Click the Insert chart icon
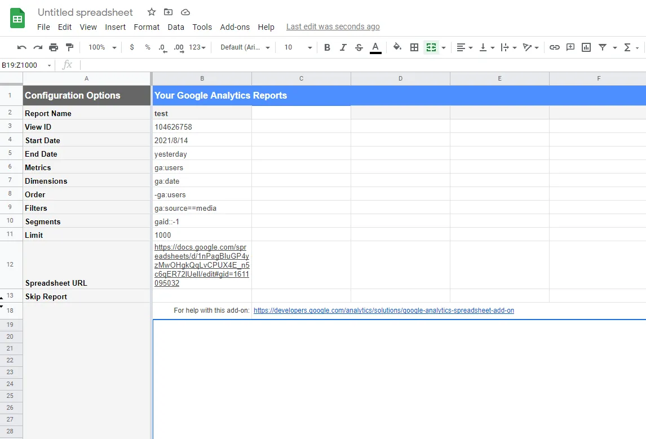This screenshot has width=646, height=439. pos(586,47)
